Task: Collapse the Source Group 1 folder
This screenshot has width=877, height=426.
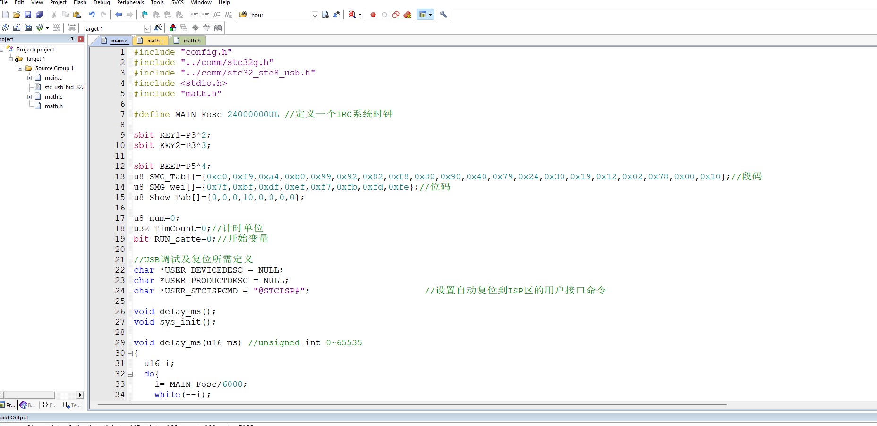Action: tap(20, 68)
